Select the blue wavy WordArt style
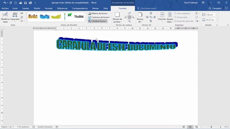The width and height of the screenshot is (230, 129). pos(45,16)
